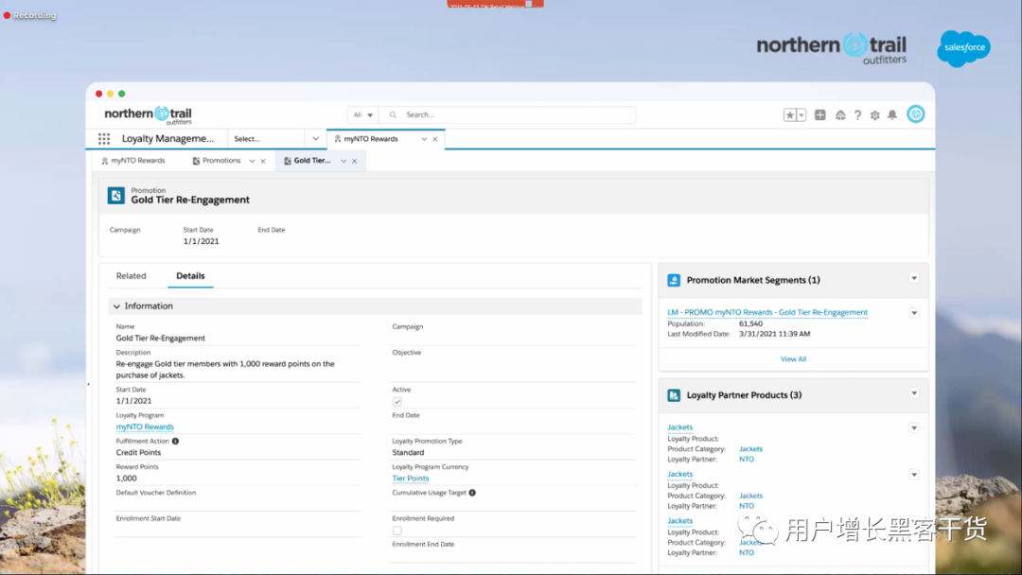
Task: Open the All search scope dropdown
Action: [x=363, y=114]
